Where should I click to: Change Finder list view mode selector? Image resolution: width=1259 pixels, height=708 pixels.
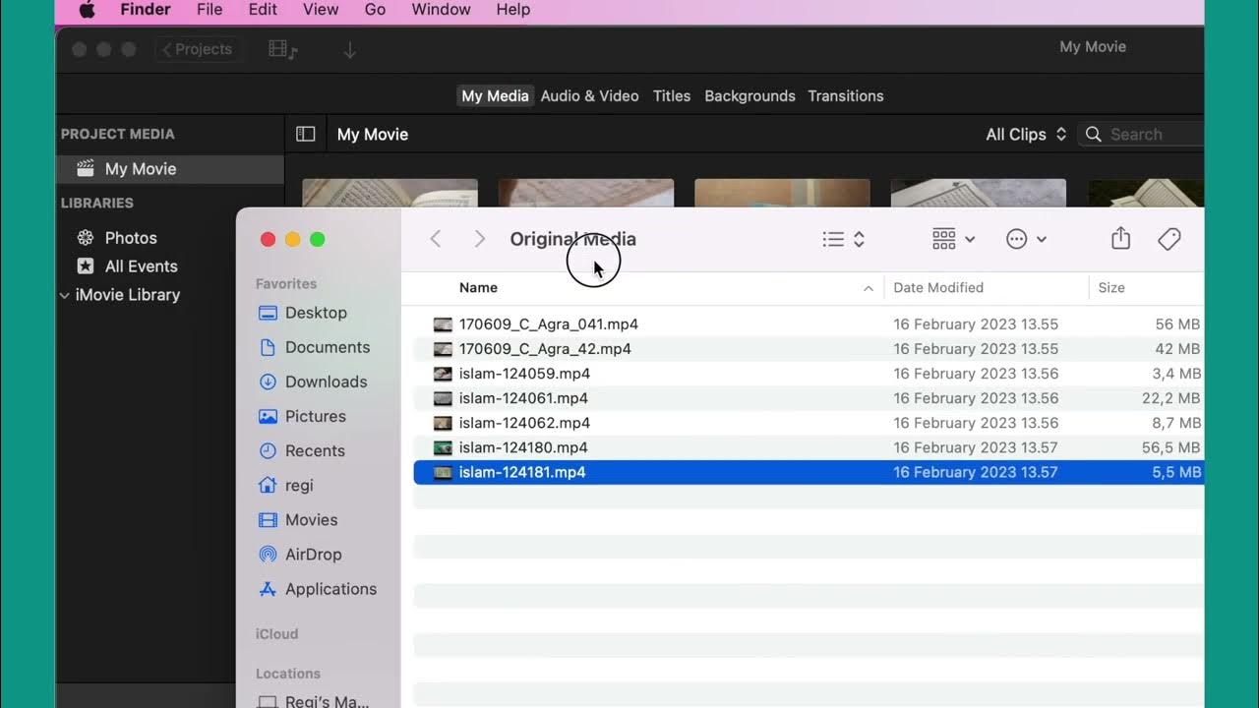point(844,239)
